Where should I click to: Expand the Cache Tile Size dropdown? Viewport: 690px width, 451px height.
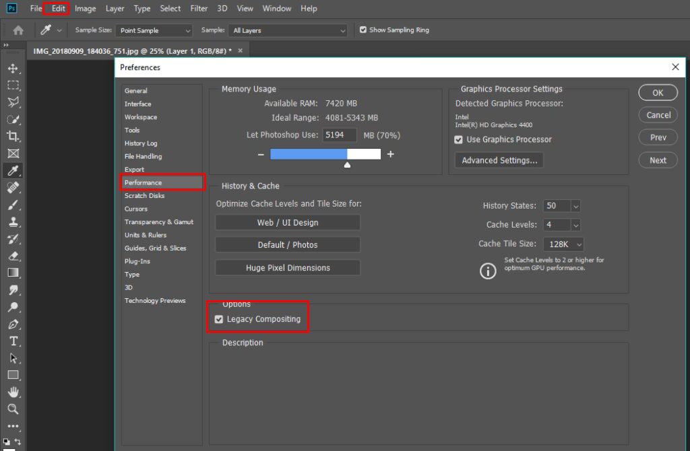579,244
